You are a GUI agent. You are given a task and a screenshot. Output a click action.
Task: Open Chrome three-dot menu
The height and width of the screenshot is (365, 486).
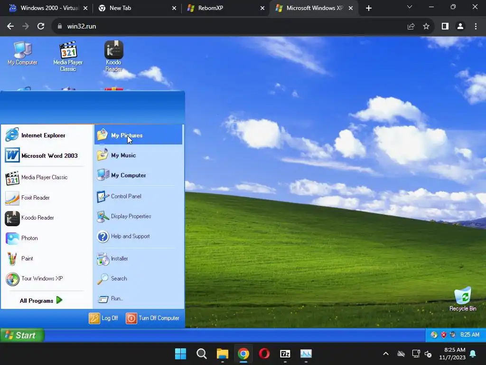pos(476,27)
